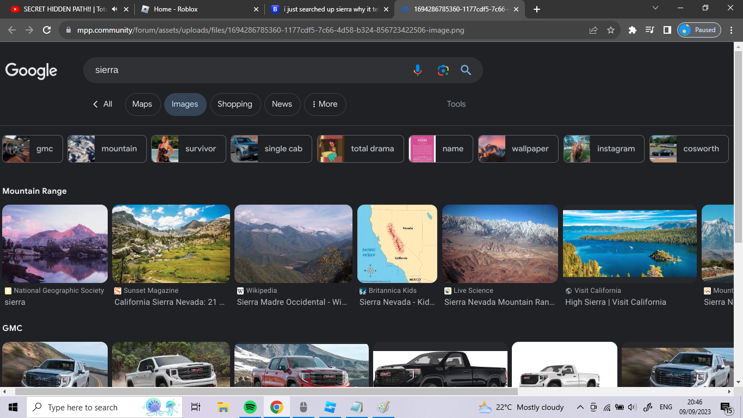743x418 pixels.
Task: Click the horizontal scrollbar right arrow
Action: [730, 391]
